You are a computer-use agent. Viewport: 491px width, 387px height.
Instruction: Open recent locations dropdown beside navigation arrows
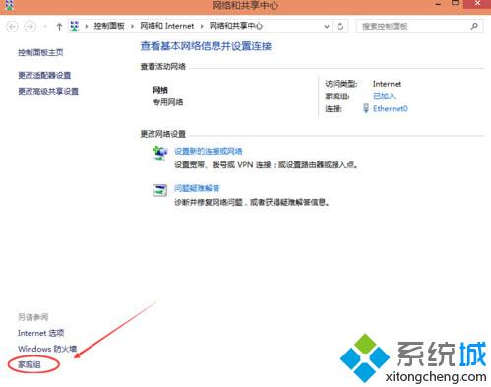45,27
